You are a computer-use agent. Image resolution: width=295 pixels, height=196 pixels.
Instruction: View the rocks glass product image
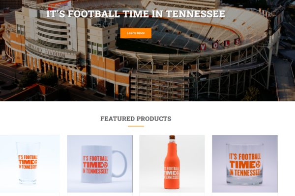(244, 164)
